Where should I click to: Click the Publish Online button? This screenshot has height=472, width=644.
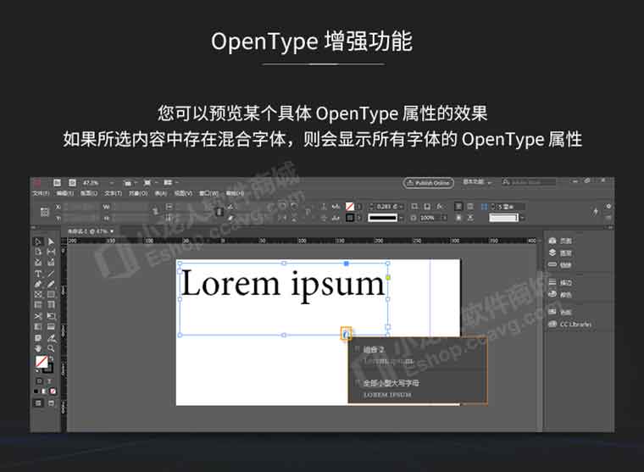pyautogui.click(x=429, y=182)
